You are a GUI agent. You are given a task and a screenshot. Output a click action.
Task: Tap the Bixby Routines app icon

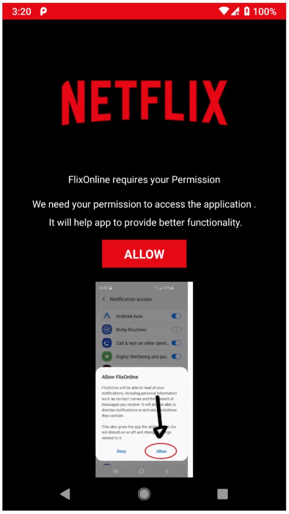click(107, 329)
